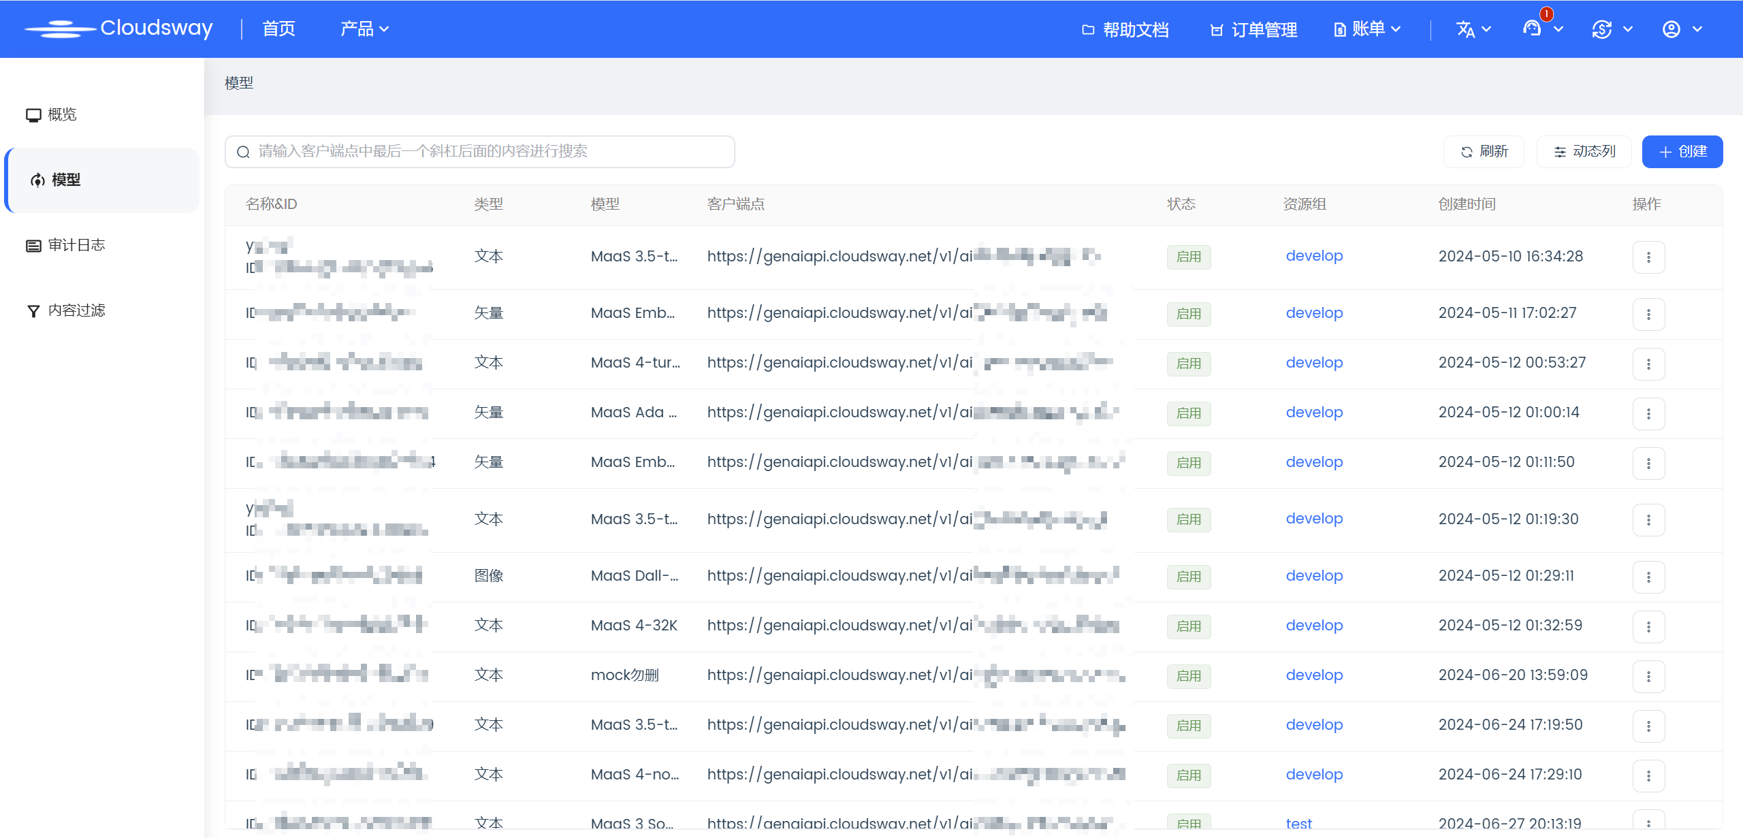
Task: Expand the 产品 dropdown
Action: pos(364,29)
